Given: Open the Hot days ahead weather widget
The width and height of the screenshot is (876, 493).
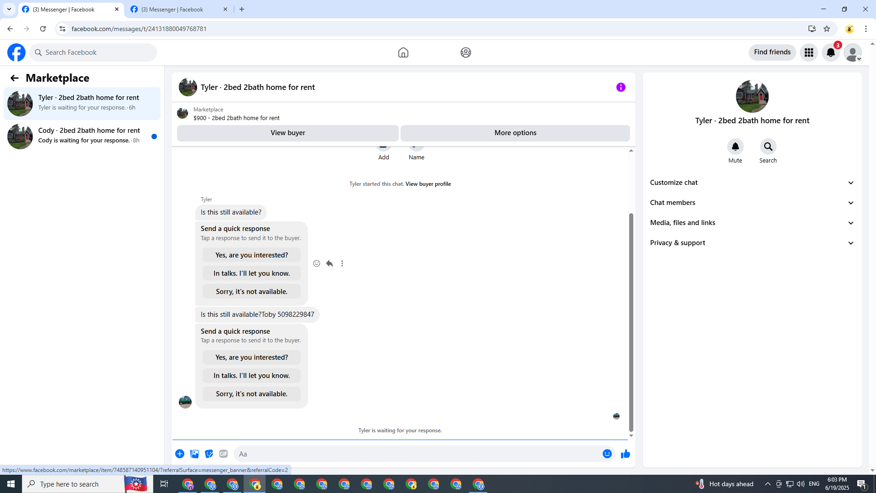Looking at the screenshot, I should coord(725,484).
